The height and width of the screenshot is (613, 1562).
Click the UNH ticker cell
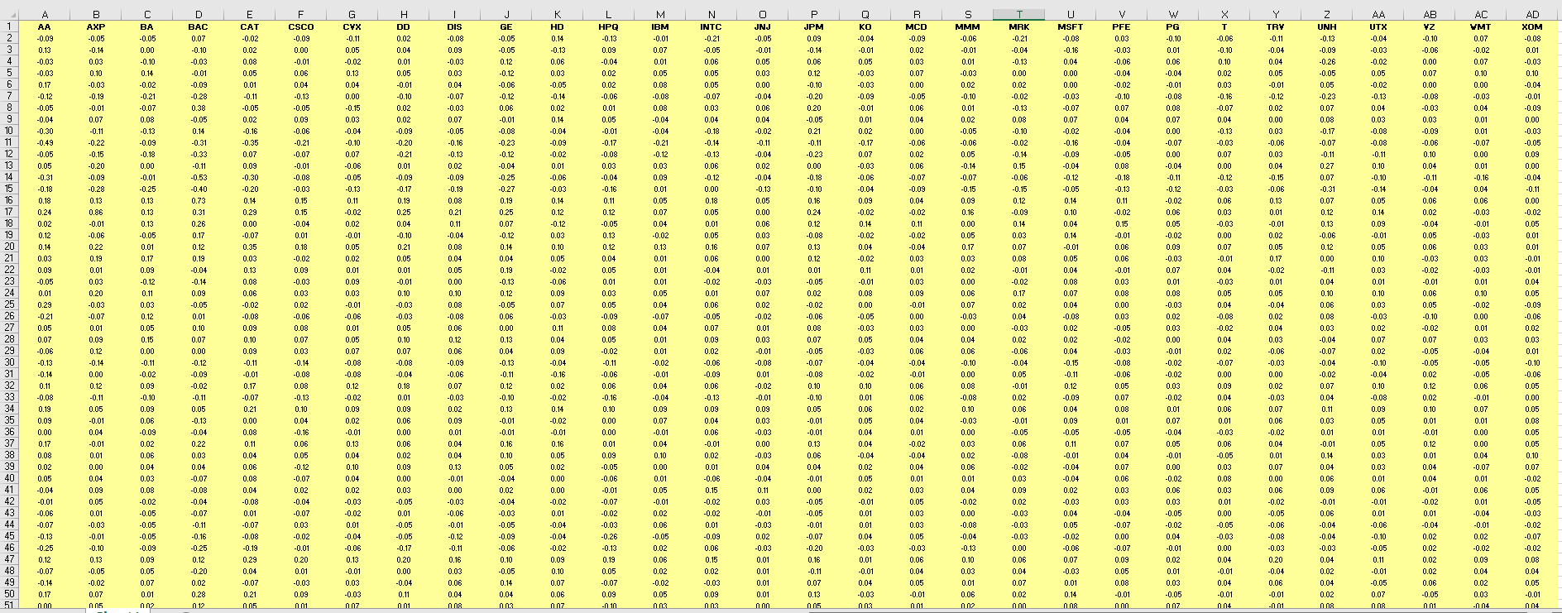click(x=1327, y=26)
